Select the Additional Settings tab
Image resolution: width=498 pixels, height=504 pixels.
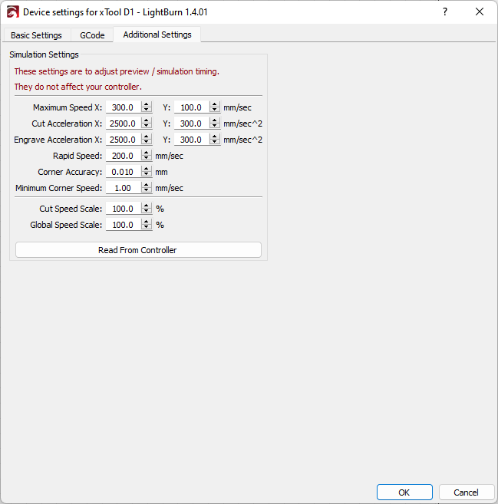tap(157, 35)
